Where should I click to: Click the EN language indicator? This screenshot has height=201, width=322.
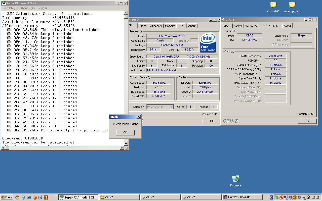coord(272,197)
